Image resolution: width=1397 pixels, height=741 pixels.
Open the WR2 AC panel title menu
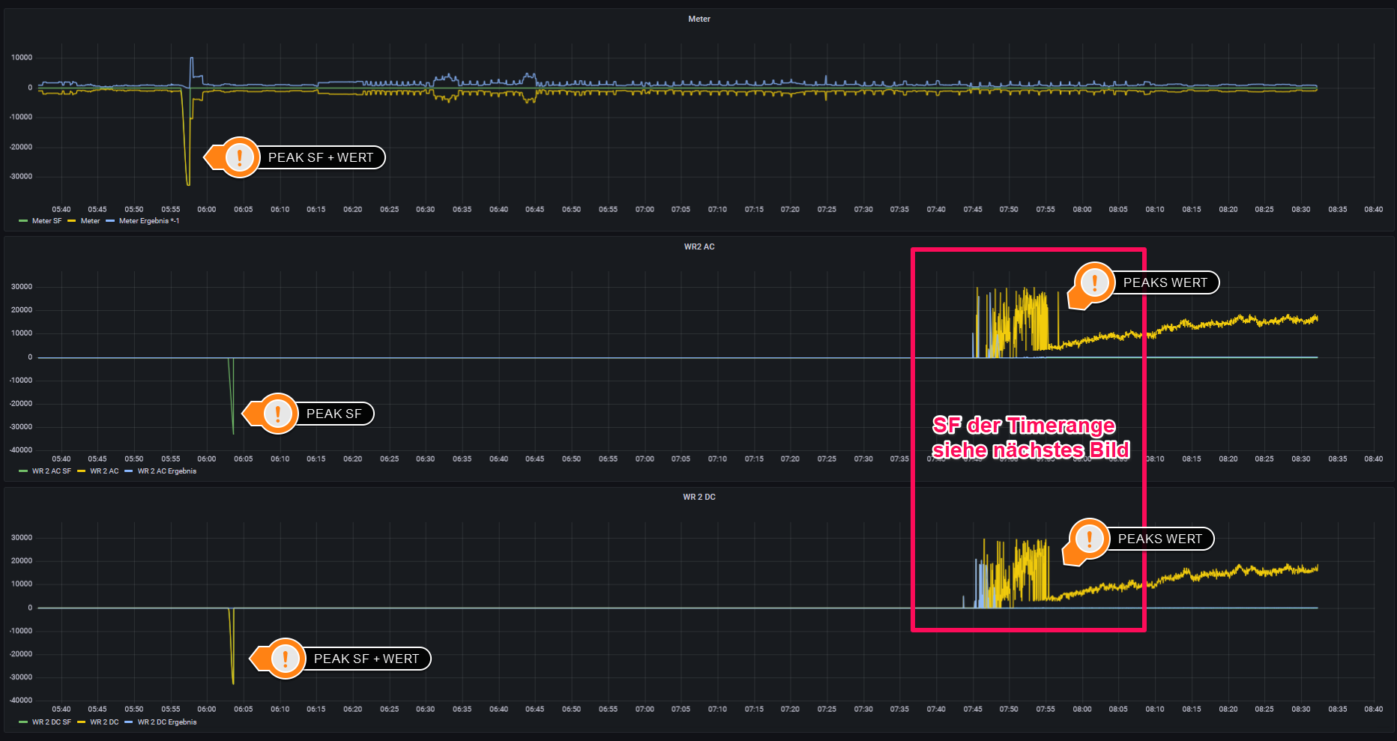tap(698, 247)
